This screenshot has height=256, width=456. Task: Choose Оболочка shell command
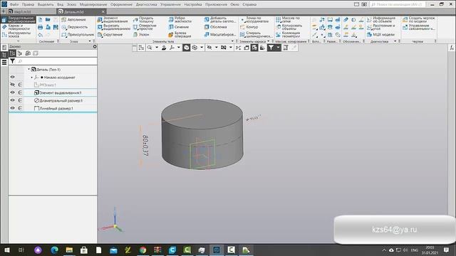[x=215, y=27]
